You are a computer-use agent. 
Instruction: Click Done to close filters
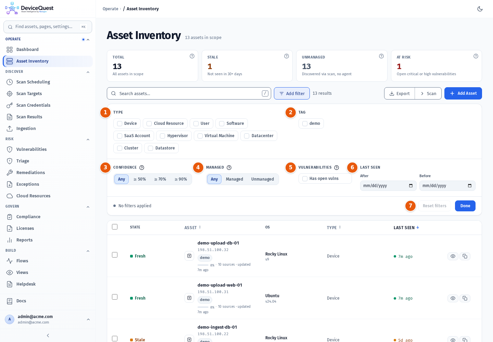[x=465, y=206]
